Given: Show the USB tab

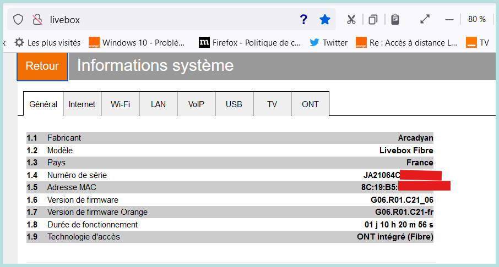Looking at the screenshot, I should pyautogui.click(x=234, y=104).
